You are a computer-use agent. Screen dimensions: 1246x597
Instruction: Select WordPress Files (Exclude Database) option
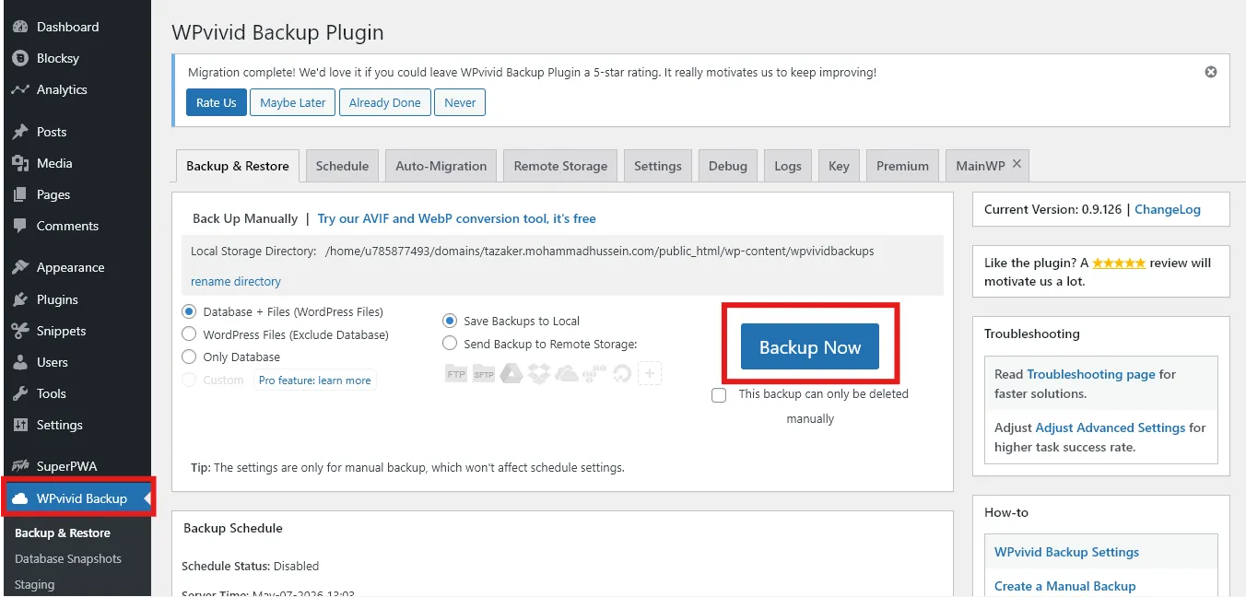pyautogui.click(x=189, y=334)
